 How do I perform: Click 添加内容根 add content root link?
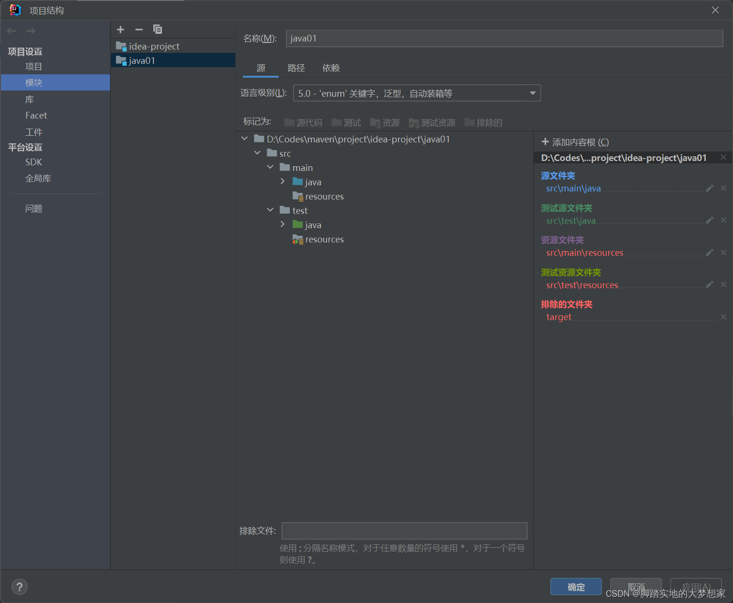575,142
